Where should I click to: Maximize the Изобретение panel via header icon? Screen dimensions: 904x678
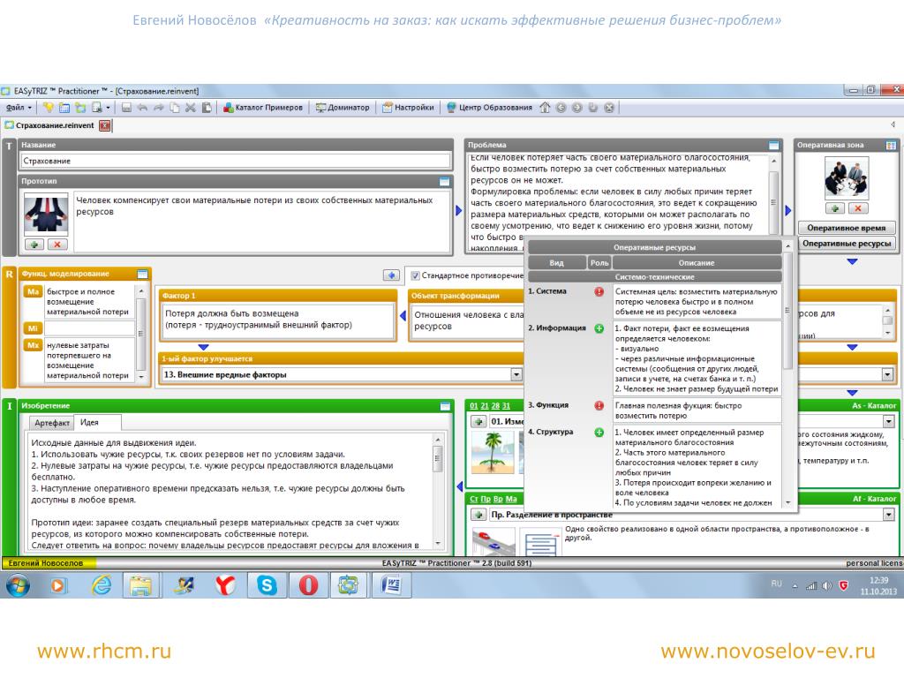(x=445, y=406)
